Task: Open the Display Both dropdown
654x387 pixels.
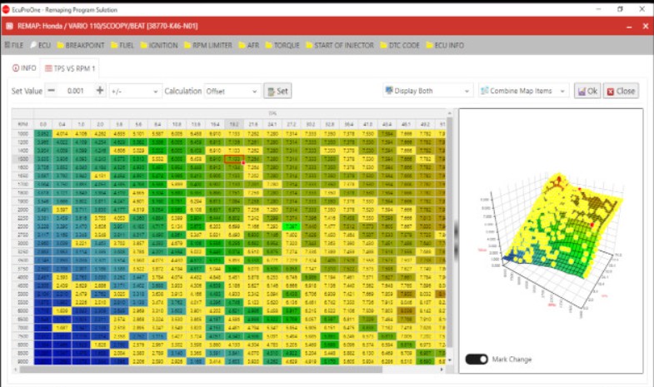Action: click(428, 91)
